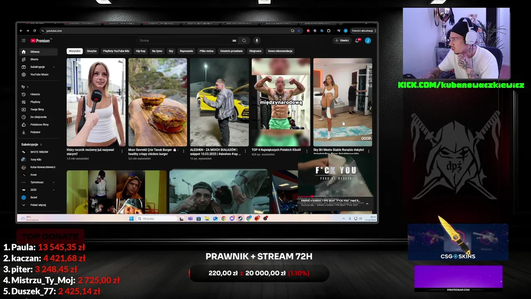531x299 pixels.
Task: Open more options for TOP 4 Kiboli short
Action: (x=307, y=151)
